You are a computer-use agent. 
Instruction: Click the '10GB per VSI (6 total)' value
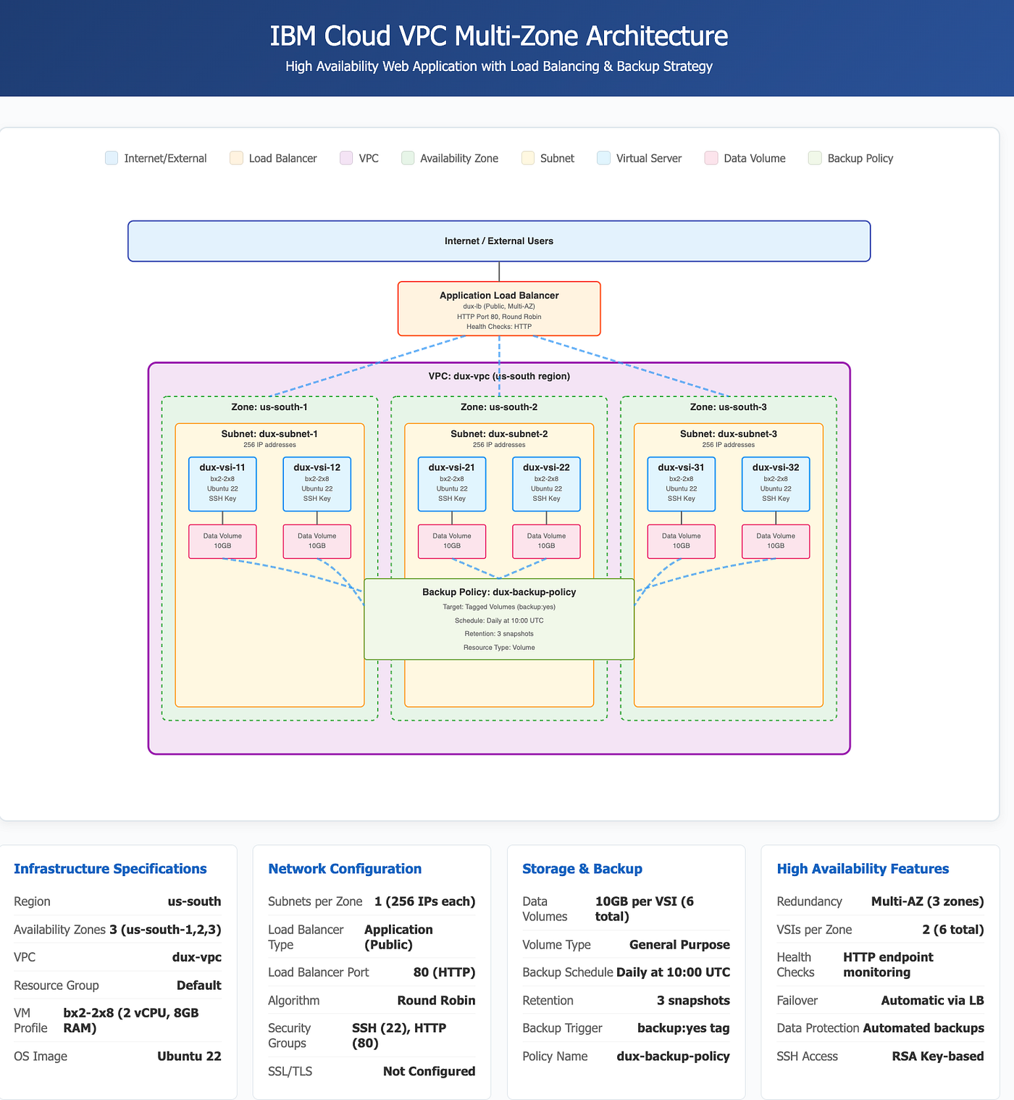[x=645, y=909]
